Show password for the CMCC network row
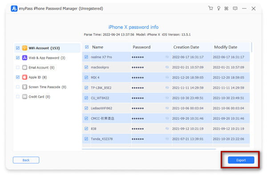267x175 pixels. click(167, 118)
